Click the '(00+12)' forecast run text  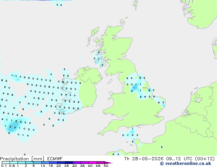[x=205, y=159]
